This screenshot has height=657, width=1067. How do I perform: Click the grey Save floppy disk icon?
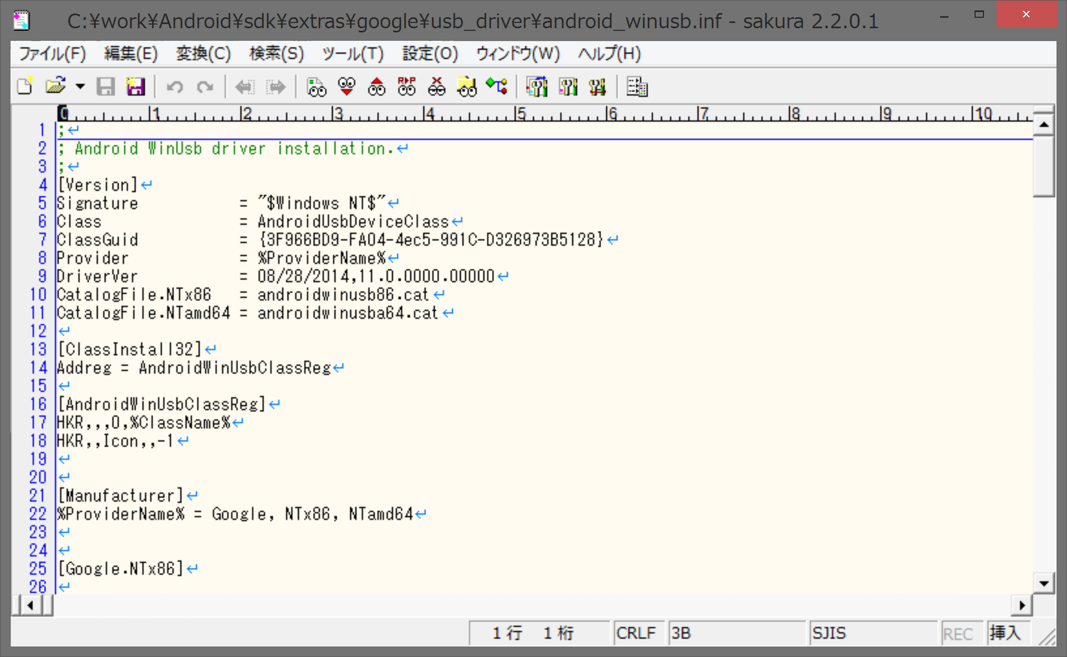[x=105, y=86]
